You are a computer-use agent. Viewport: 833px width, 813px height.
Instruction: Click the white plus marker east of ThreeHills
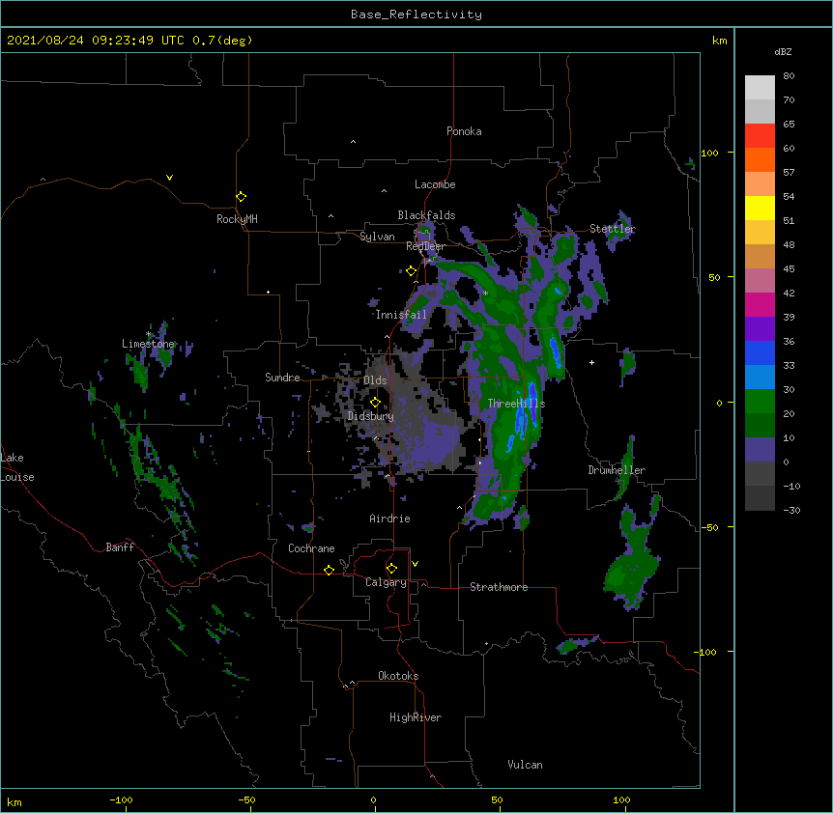[591, 362]
